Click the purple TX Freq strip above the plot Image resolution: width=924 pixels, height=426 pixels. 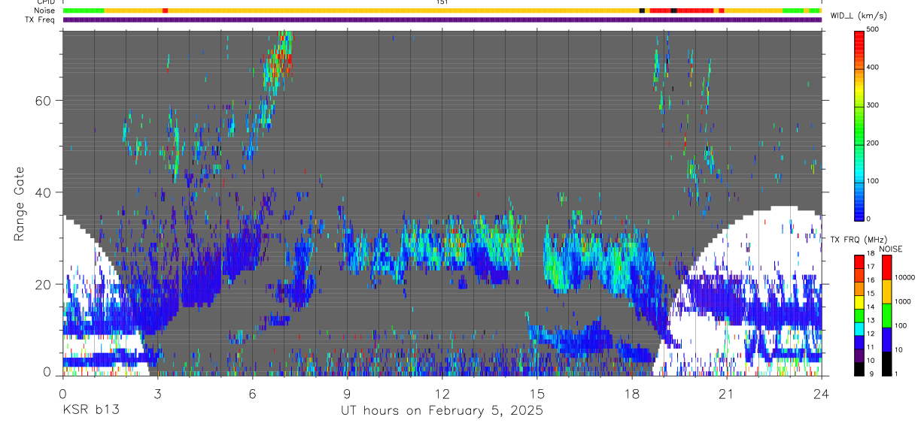coord(442,20)
